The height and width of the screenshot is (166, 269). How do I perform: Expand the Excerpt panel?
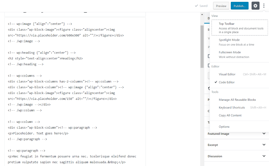pyautogui.click(x=236, y=145)
